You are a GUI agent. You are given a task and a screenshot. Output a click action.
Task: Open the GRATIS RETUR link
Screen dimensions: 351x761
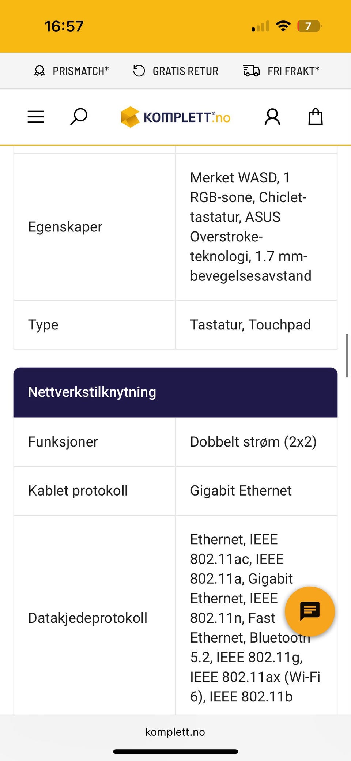pos(185,71)
